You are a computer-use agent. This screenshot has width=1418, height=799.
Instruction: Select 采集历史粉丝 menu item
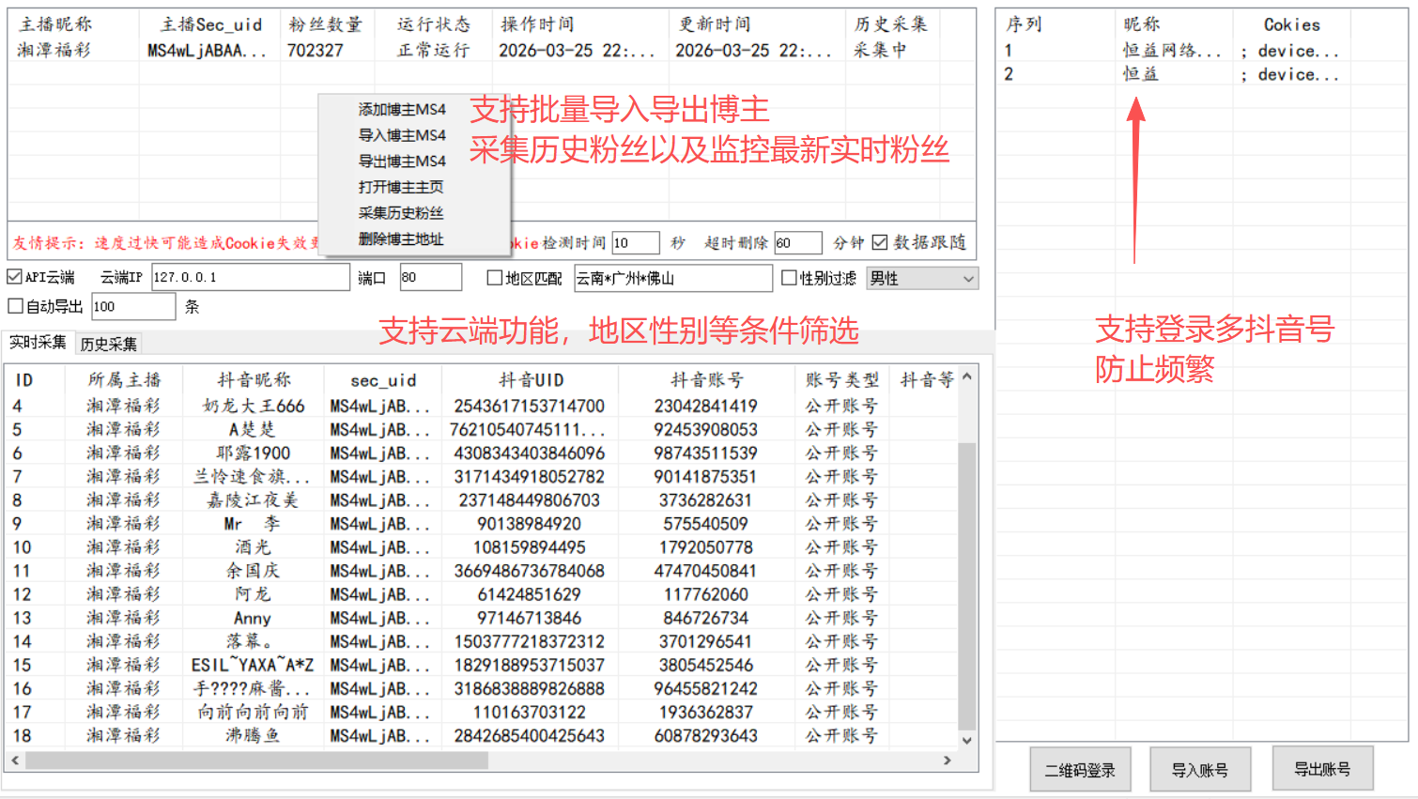click(x=401, y=213)
